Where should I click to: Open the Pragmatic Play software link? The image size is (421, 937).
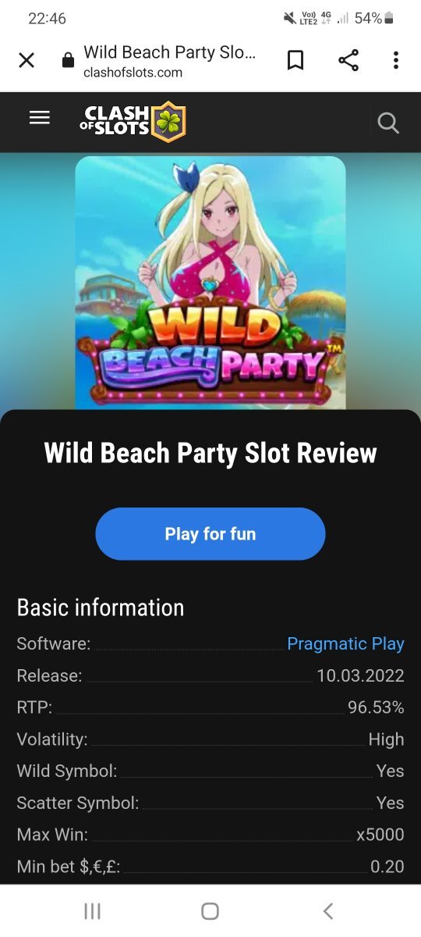coord(345,644)
